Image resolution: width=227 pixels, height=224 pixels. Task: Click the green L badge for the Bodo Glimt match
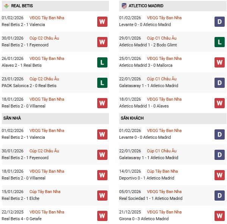pyautogui.click(x=220, y=42)
